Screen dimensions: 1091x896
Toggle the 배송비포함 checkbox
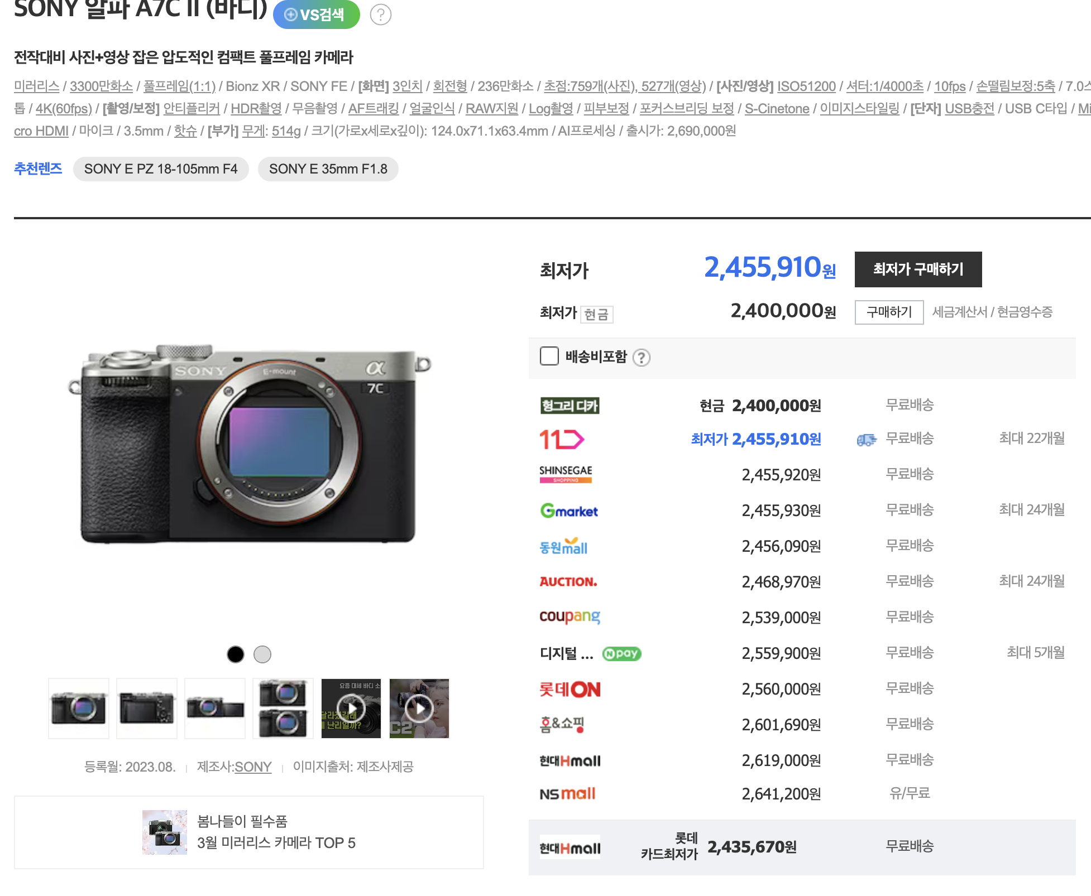pos(549,356)
